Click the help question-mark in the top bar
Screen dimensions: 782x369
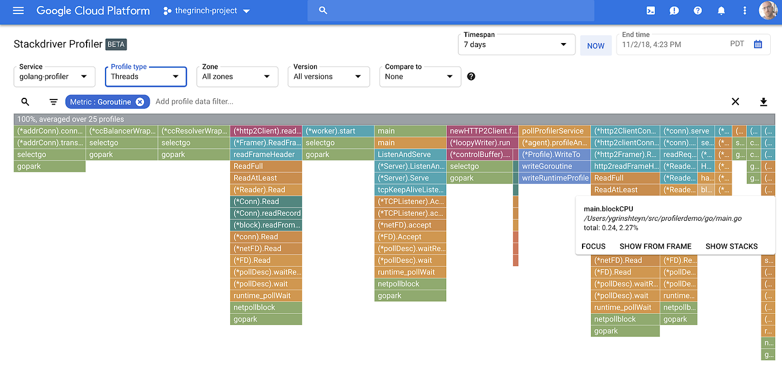click(698, 11)
